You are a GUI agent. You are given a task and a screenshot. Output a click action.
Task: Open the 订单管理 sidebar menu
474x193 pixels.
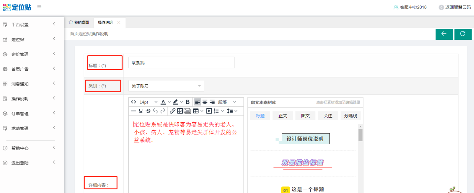pos(20,114)
